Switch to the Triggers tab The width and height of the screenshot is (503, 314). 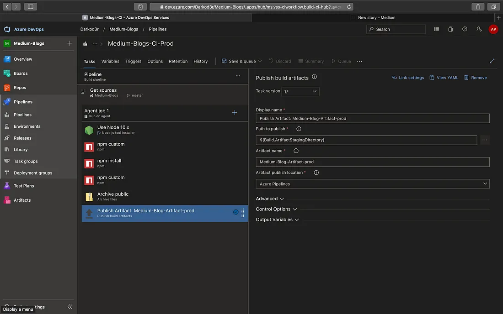[134, 61]
